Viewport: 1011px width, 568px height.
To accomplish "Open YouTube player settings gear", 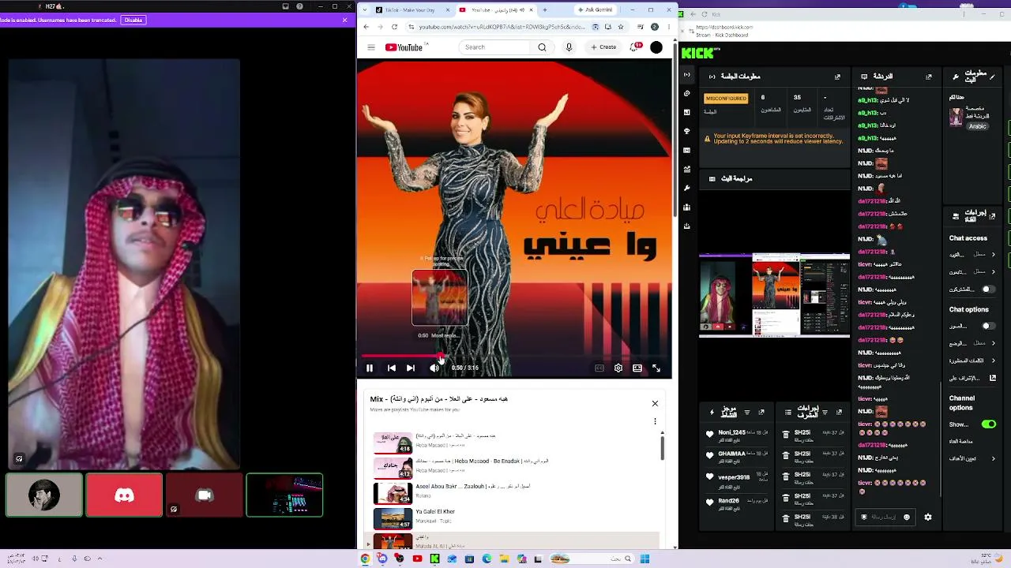I will pos(618,368).
